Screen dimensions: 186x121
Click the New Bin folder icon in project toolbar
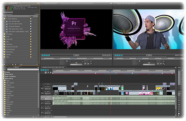point(13,65)
